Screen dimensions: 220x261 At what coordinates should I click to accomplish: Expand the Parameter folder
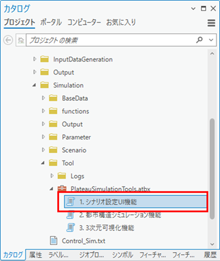coord(43,137)
